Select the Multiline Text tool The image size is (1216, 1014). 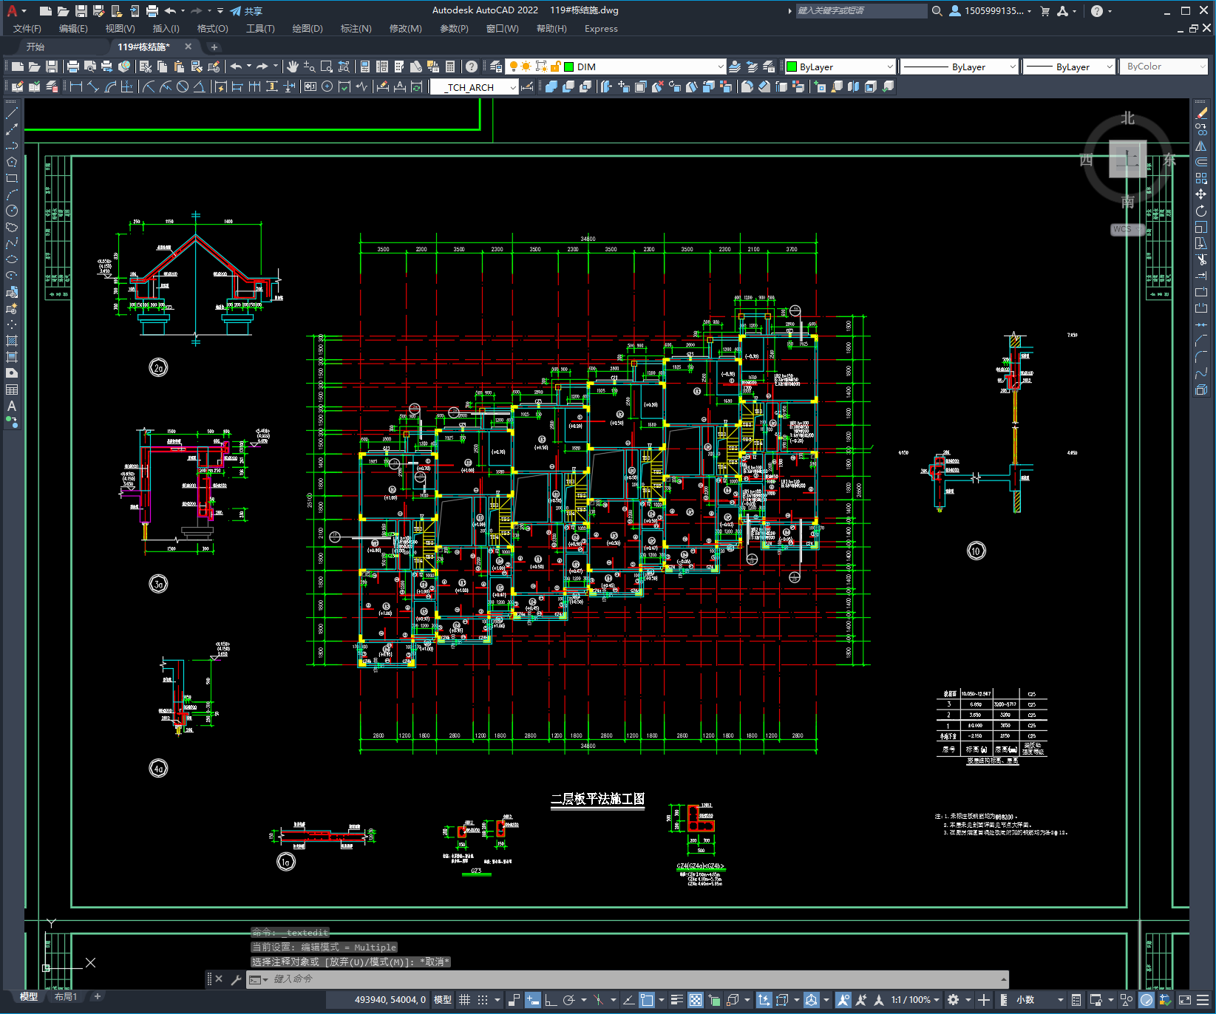click(x=12, y=406)
